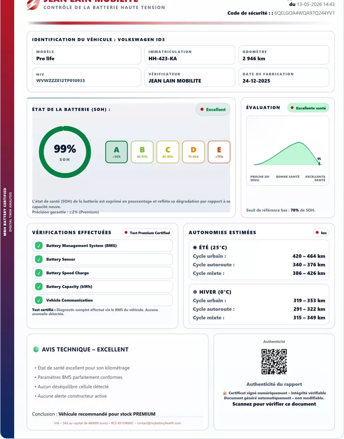Click the Battery Management System green checkmark
The height and width of the screenshot is (439, 344).
39,246
